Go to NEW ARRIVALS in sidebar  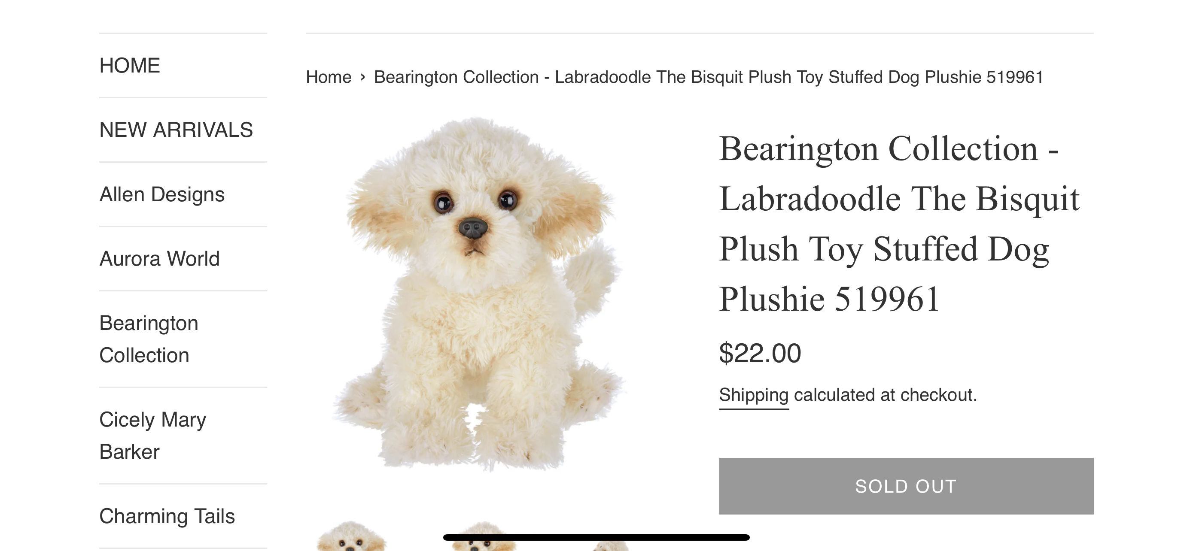(176, 130)
